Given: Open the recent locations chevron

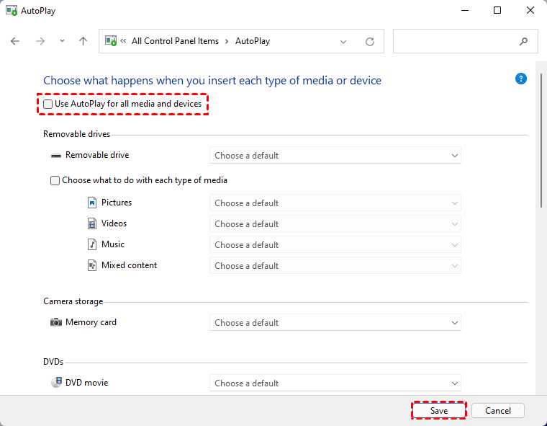Looking at the screenshot, I should pos(62,41).
